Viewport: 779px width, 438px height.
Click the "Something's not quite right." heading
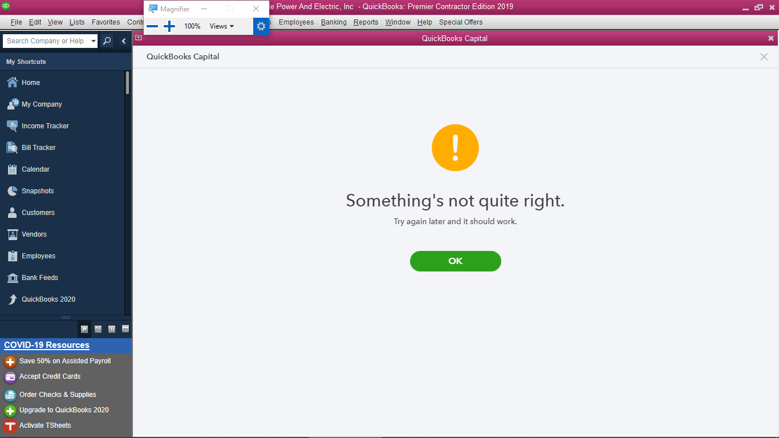coord(456,201)
